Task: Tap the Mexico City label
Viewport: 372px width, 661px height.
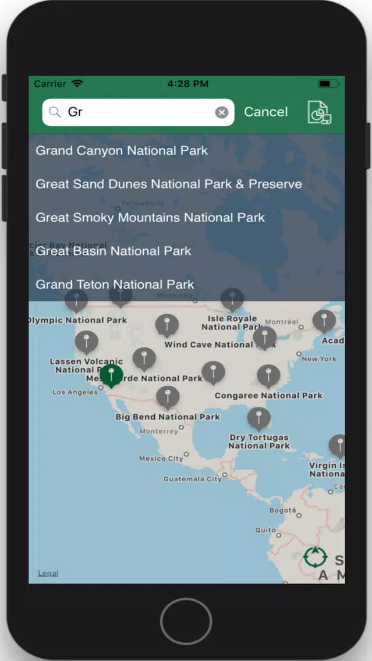Action: pos(161,459)
